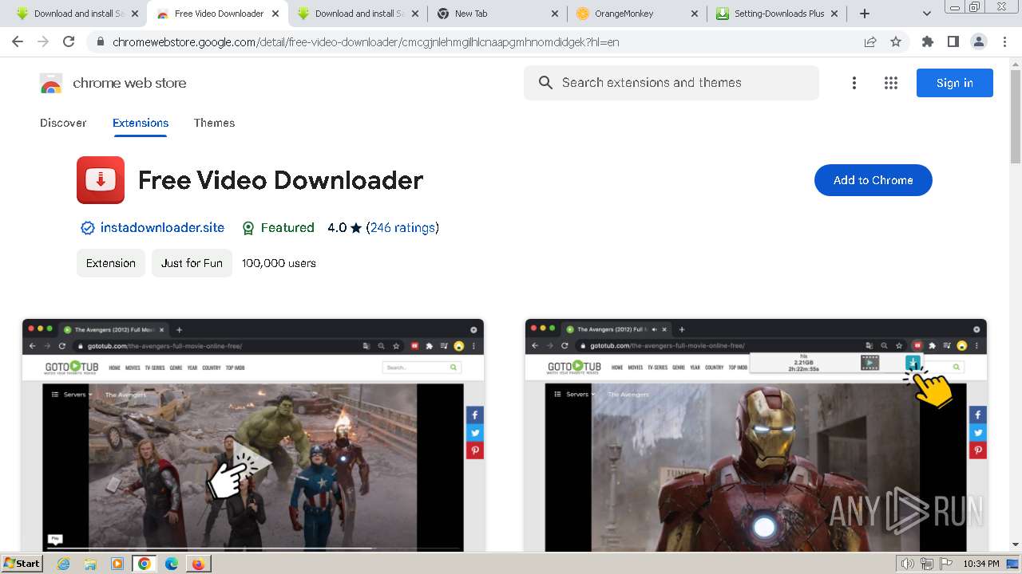The height and width of the screenshot is (574, 1022).
Task: Open the Chrome profile avatar
Action: (978, 41)
